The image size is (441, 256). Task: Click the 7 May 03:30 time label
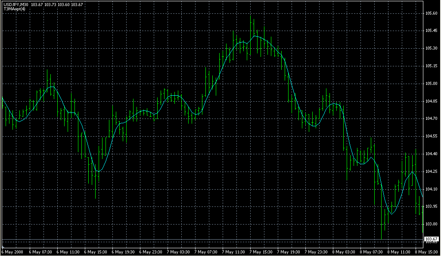[179, 252]
